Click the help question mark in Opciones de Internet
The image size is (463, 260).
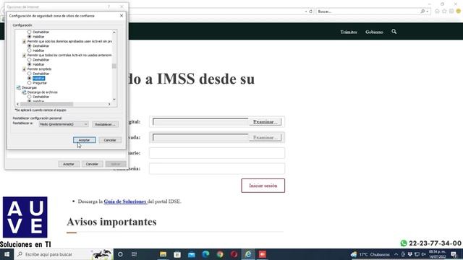(x=109, y=6)
